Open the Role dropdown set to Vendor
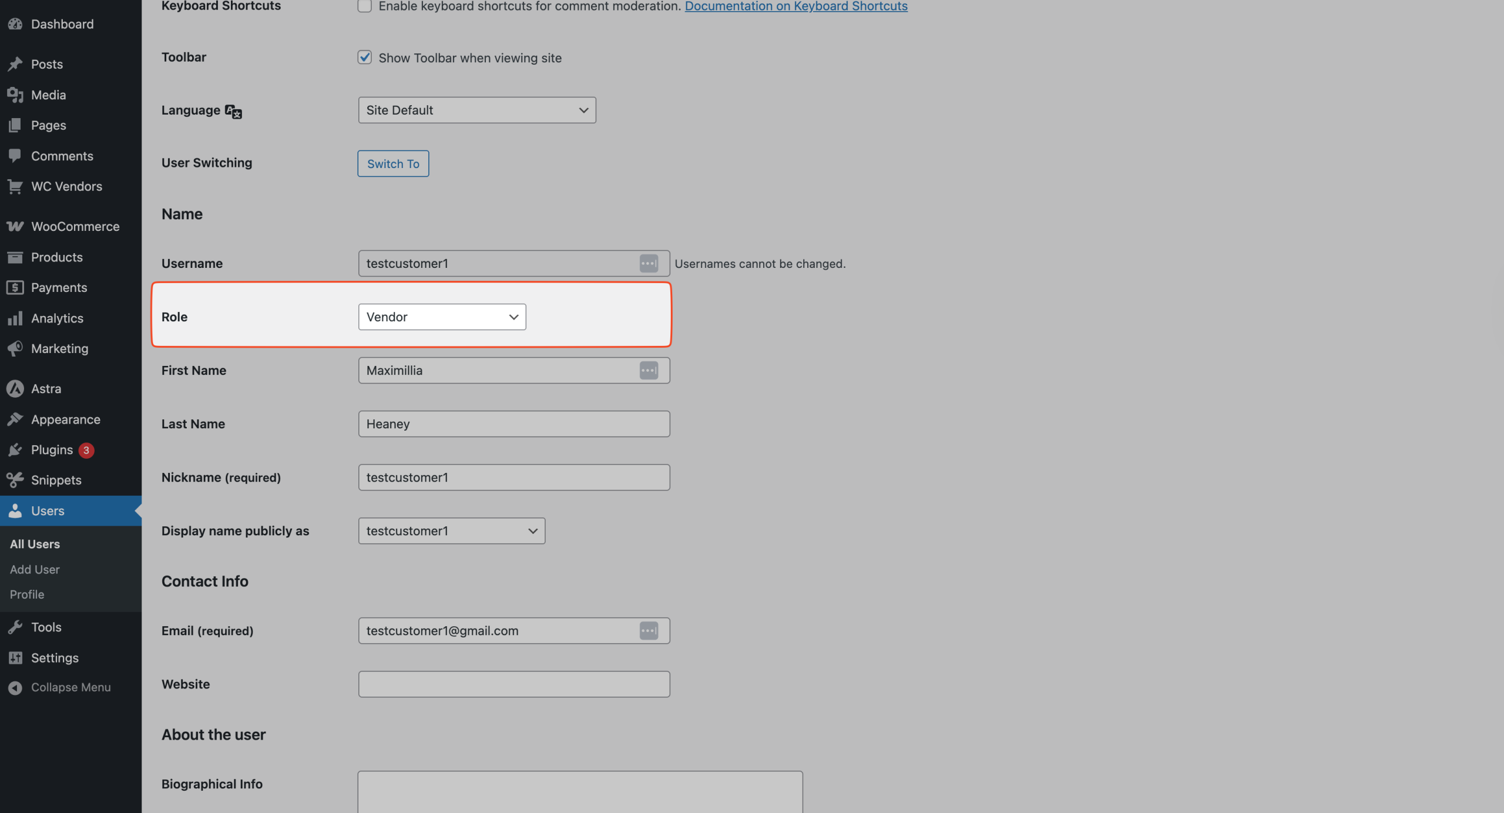The height and width of the screenshot is (813, 1504). tap(442, 317)
